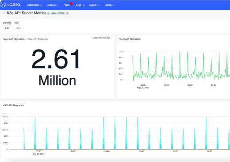Click the 4XX API Requests chart title
The image size is (230, 162).
pos(13,105)
